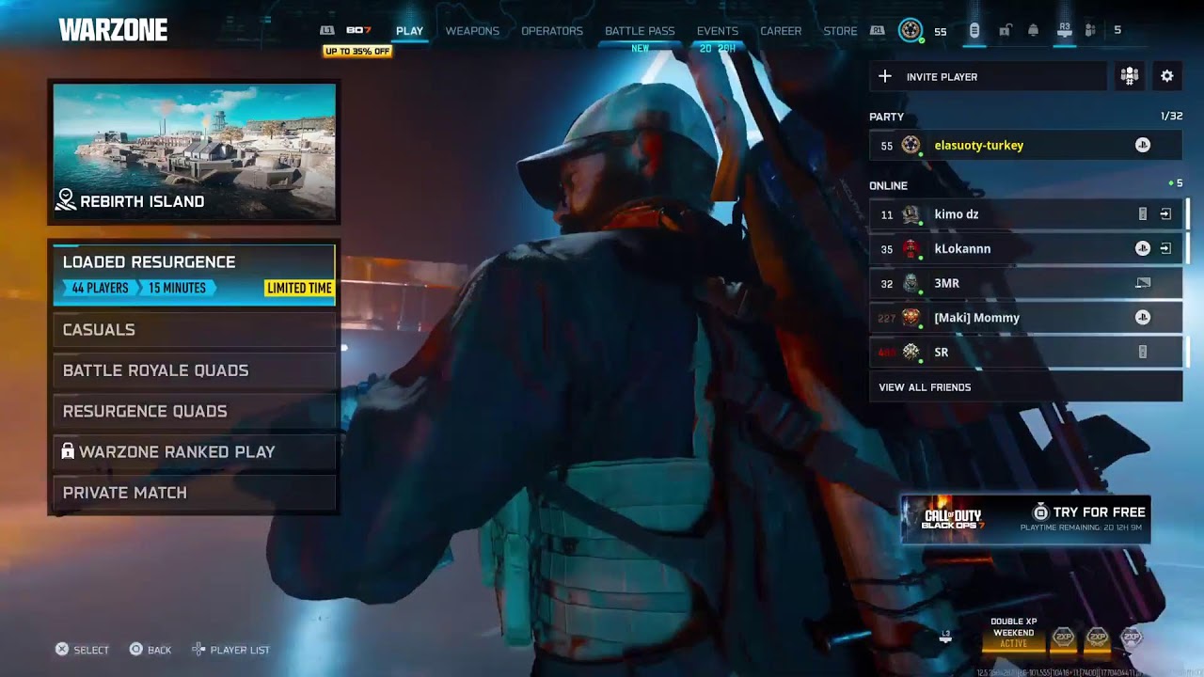
Task: Click the L3 stick icon at the bottom
Action: (x=946, y=637)
